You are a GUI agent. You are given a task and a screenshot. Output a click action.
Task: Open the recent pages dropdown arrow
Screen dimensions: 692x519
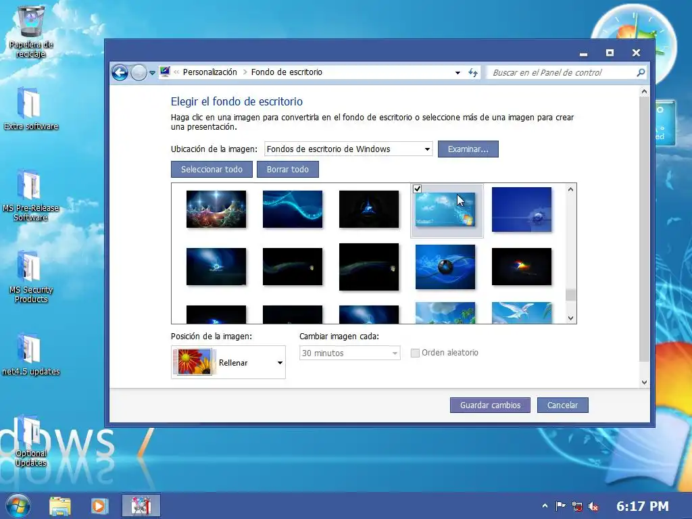pos(152,73)
